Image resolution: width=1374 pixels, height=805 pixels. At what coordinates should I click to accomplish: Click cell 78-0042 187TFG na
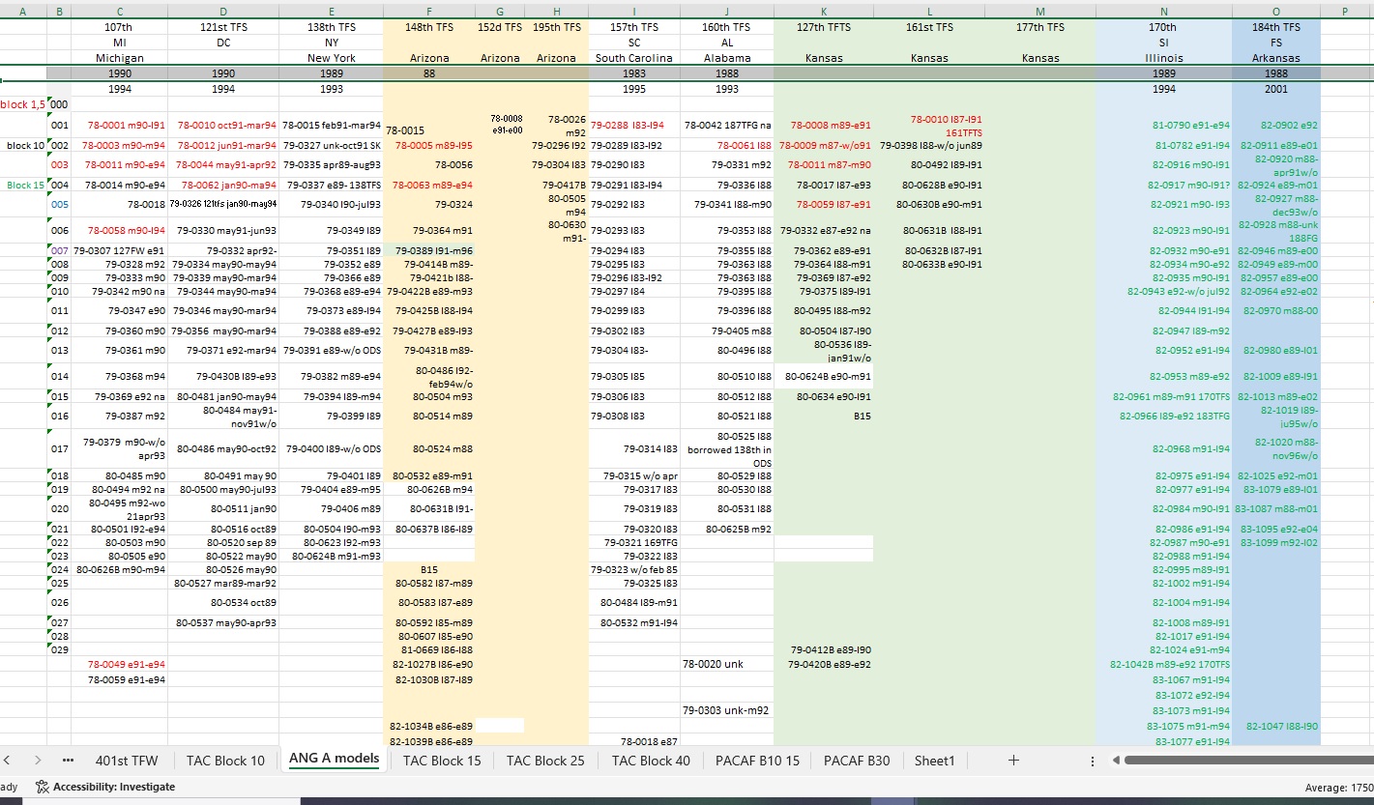[x=727, y=126]
